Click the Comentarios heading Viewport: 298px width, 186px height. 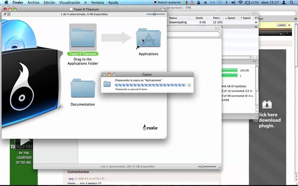pos(78,172)
